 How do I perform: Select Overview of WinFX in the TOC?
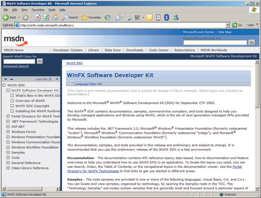[30, 101]
